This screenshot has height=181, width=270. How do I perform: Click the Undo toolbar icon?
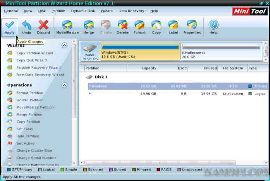click(26, 27)
